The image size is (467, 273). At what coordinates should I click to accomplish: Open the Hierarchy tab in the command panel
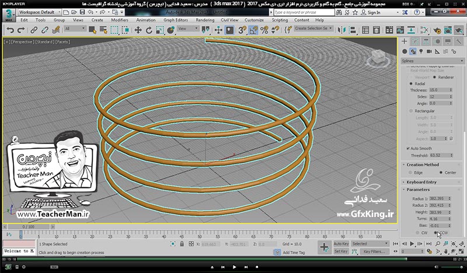click(426, 41)
